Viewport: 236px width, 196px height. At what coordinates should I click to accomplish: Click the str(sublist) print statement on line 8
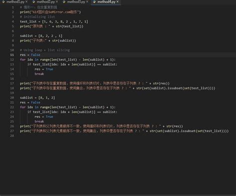tap(48, 41)
